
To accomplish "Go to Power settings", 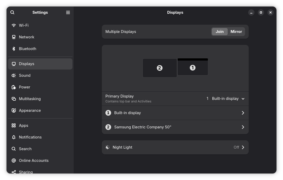I will pyautogui.click(x=40, y=87).
